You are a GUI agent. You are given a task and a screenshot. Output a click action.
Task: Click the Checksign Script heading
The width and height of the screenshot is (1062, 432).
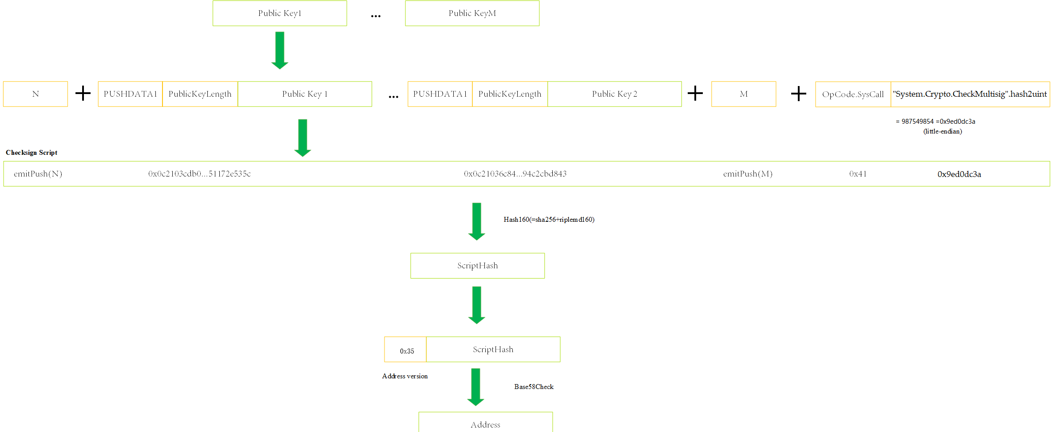coord(32,153)
